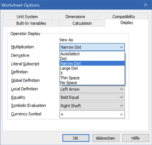Cancel with the Abbrechen button

106,138
